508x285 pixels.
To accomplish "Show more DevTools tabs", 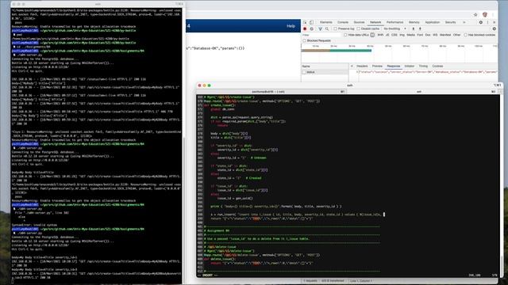I will click(x=464, y=22).
